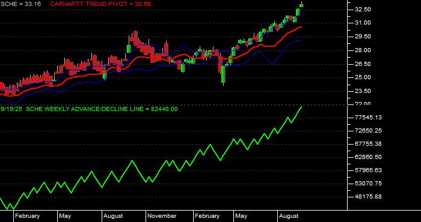Click the 29.50 price axis value

pos(363,37)
